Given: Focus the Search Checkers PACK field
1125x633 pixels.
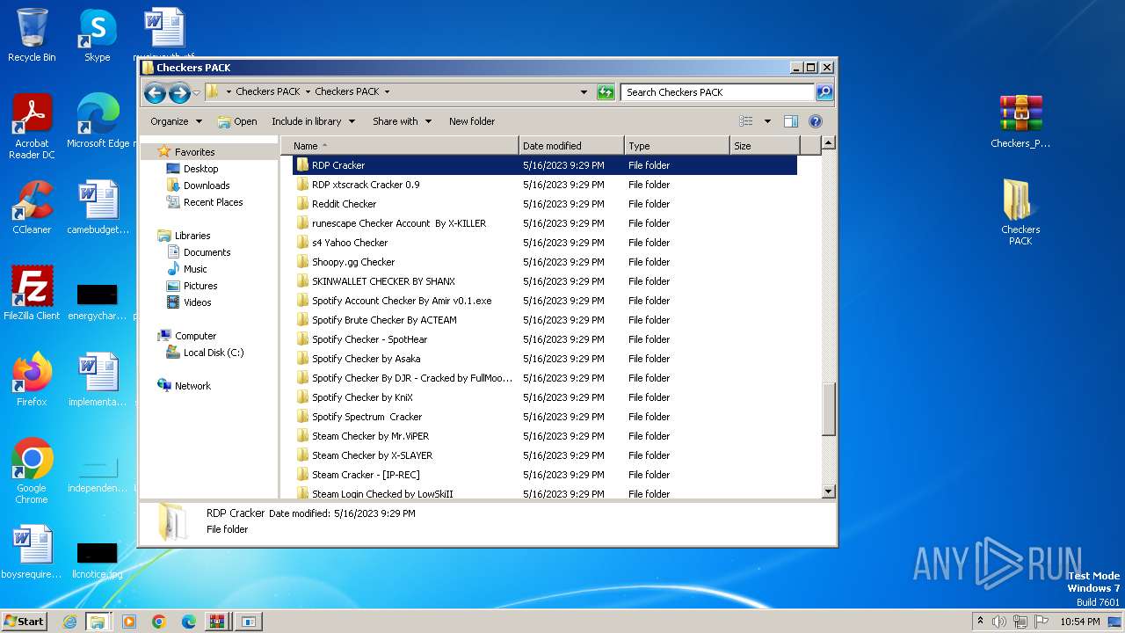Looking at the screenshot, I should [717, 91].
